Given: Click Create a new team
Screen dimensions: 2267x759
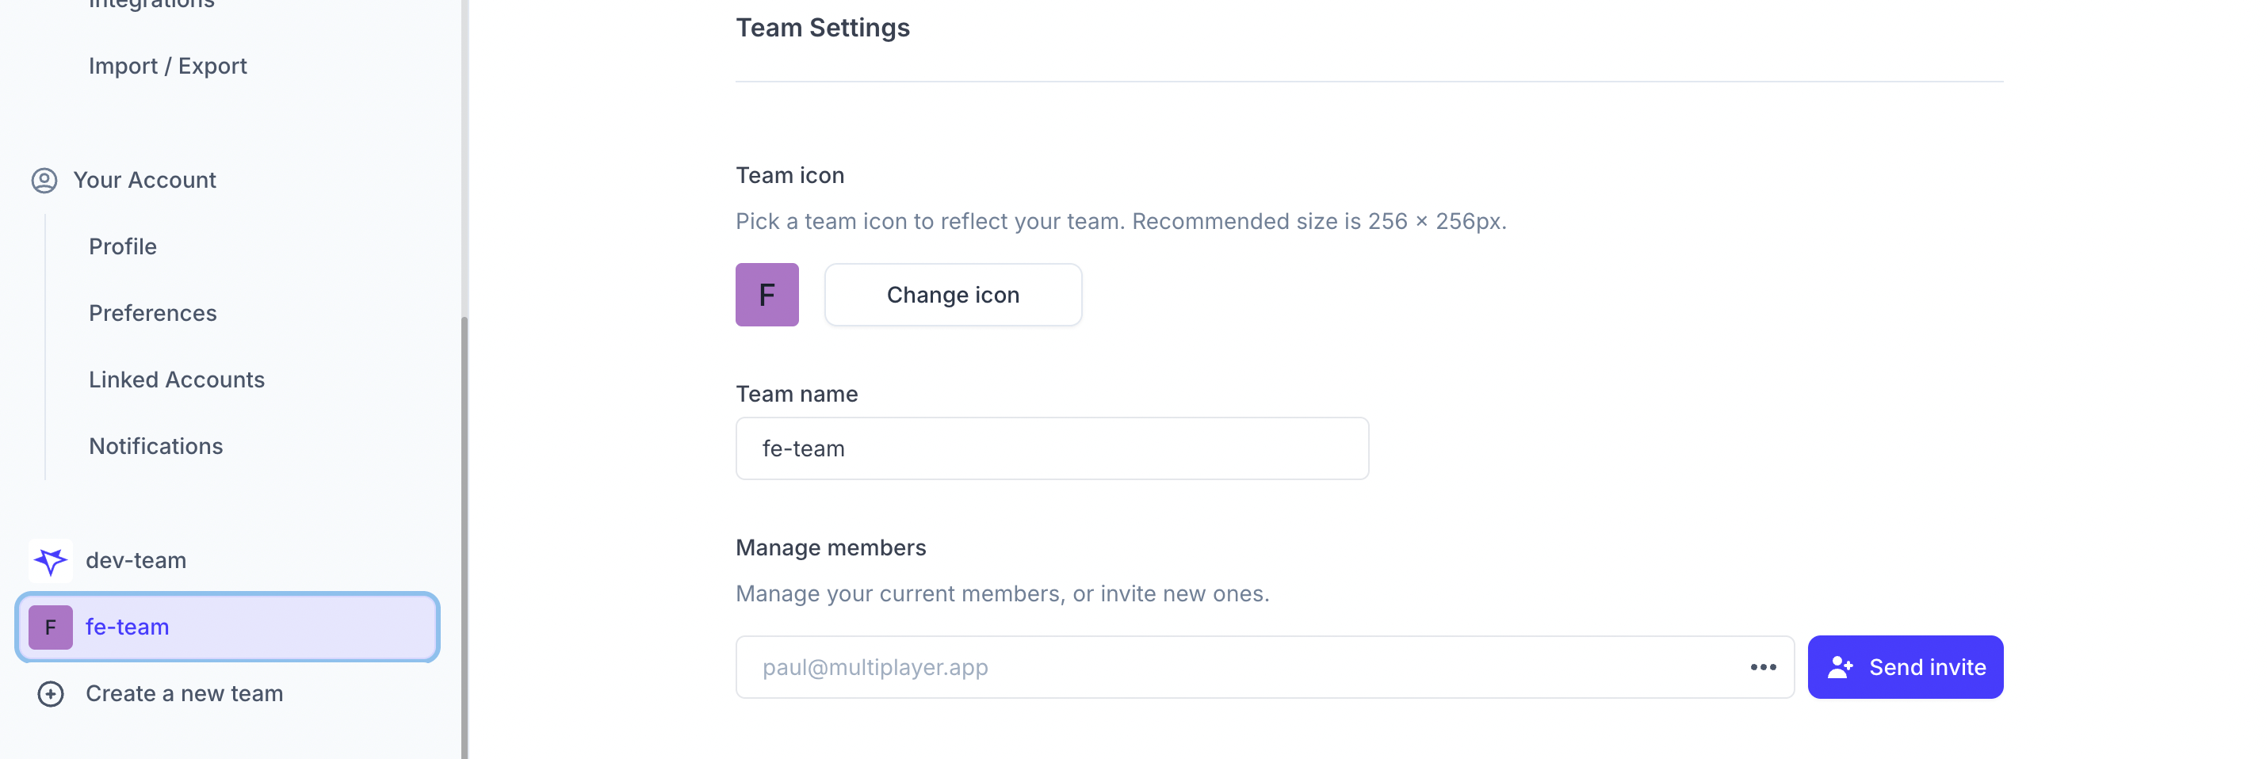Looking at the screenshot, I should pyautogui.click(x=184, y=694).
